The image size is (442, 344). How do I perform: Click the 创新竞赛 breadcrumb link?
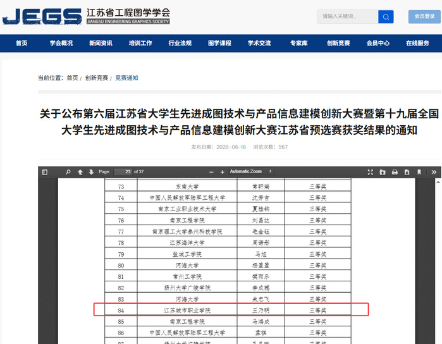(97, 78)
